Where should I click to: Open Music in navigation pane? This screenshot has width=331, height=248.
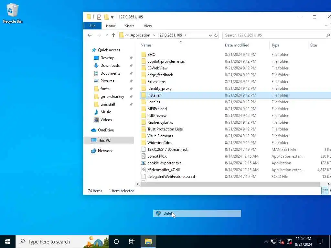(x=106, y=112)
